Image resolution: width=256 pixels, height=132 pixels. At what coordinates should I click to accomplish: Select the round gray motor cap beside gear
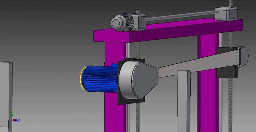click(118, 23)
